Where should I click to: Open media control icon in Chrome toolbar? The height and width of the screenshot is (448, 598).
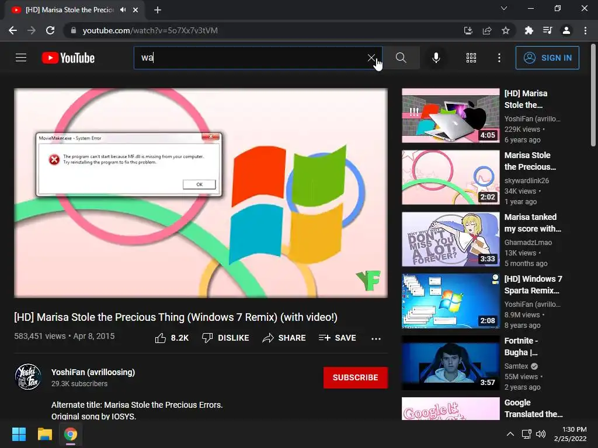547,30
